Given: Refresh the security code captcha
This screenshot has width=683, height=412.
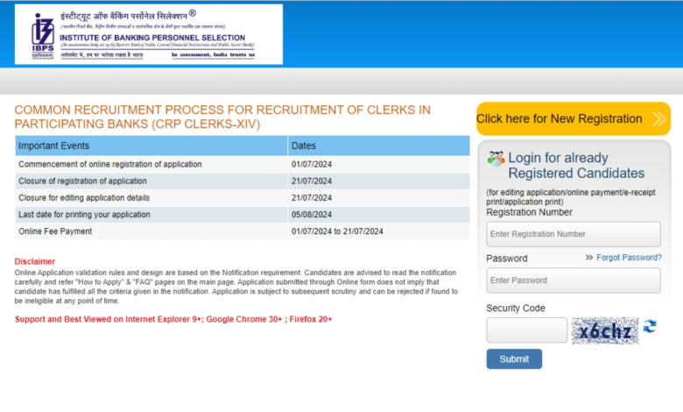Looking at the screenshot, I should coord(650,326).
